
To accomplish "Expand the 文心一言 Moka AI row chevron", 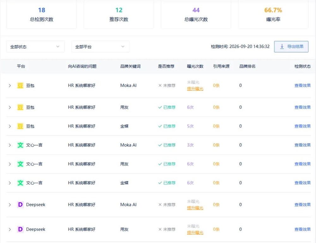I will pyautogui.click(x=10, y=145).
